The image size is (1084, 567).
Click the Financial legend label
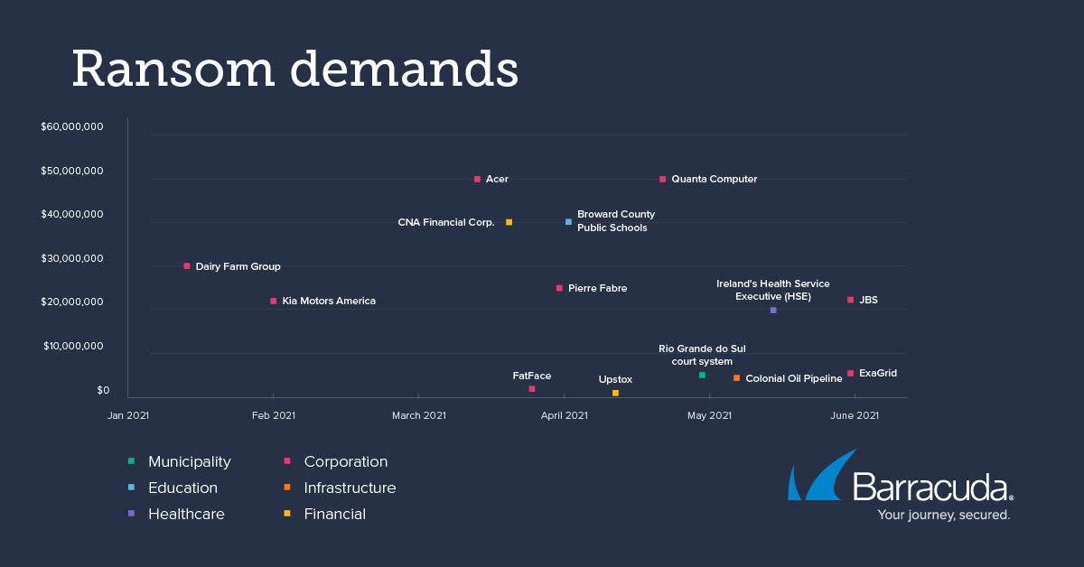[334, 514]
